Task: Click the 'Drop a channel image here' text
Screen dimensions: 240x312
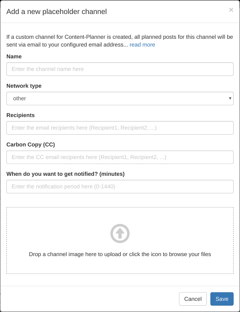Action: pos(120,254)
